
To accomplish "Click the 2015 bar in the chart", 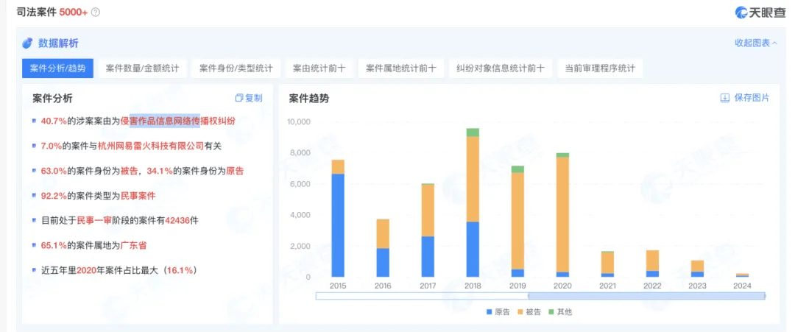I will point(338,218).
